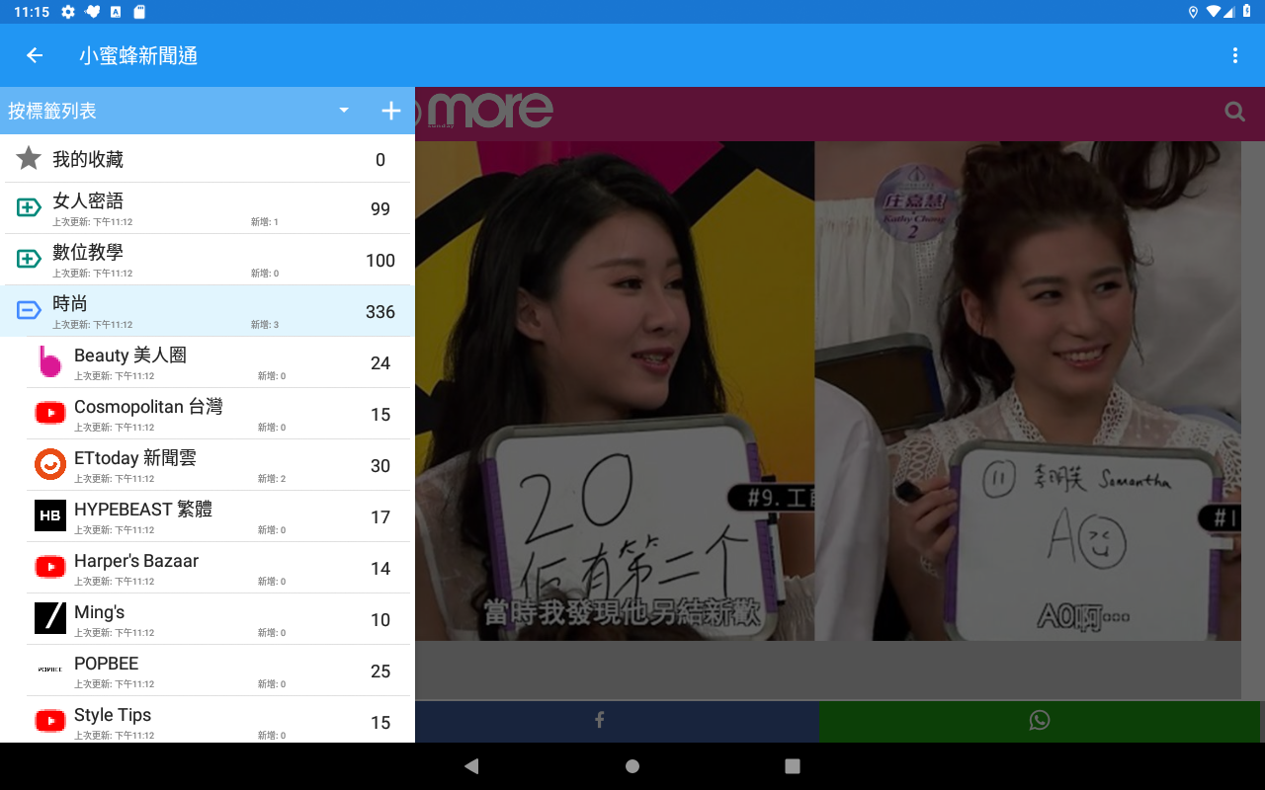Screen dimensions: 1265x790
Task: Open right woman photo in article
Action: [1028, 391]
